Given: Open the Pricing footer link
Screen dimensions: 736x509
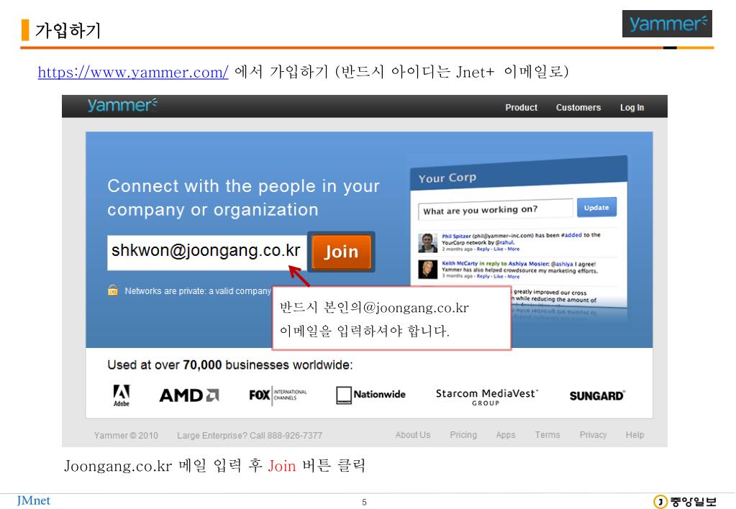Looking at the screenshot, I should click(x=463, y=435).
